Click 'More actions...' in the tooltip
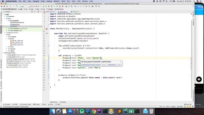The width and height of the screenshot is (204, 115). point(112,65)
